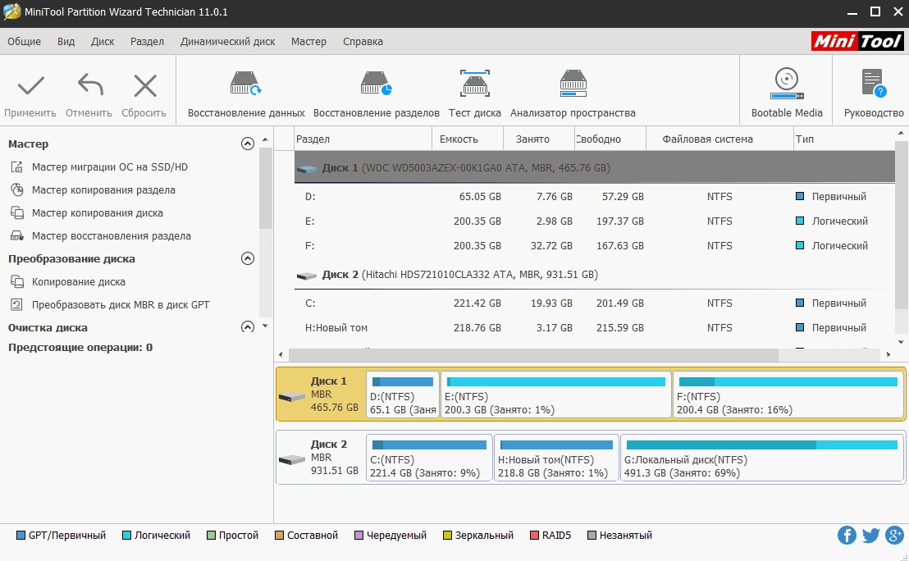Collapse the Мастер section
The height and width of the screenshot is (561, 909).
[x=248, y=144]
